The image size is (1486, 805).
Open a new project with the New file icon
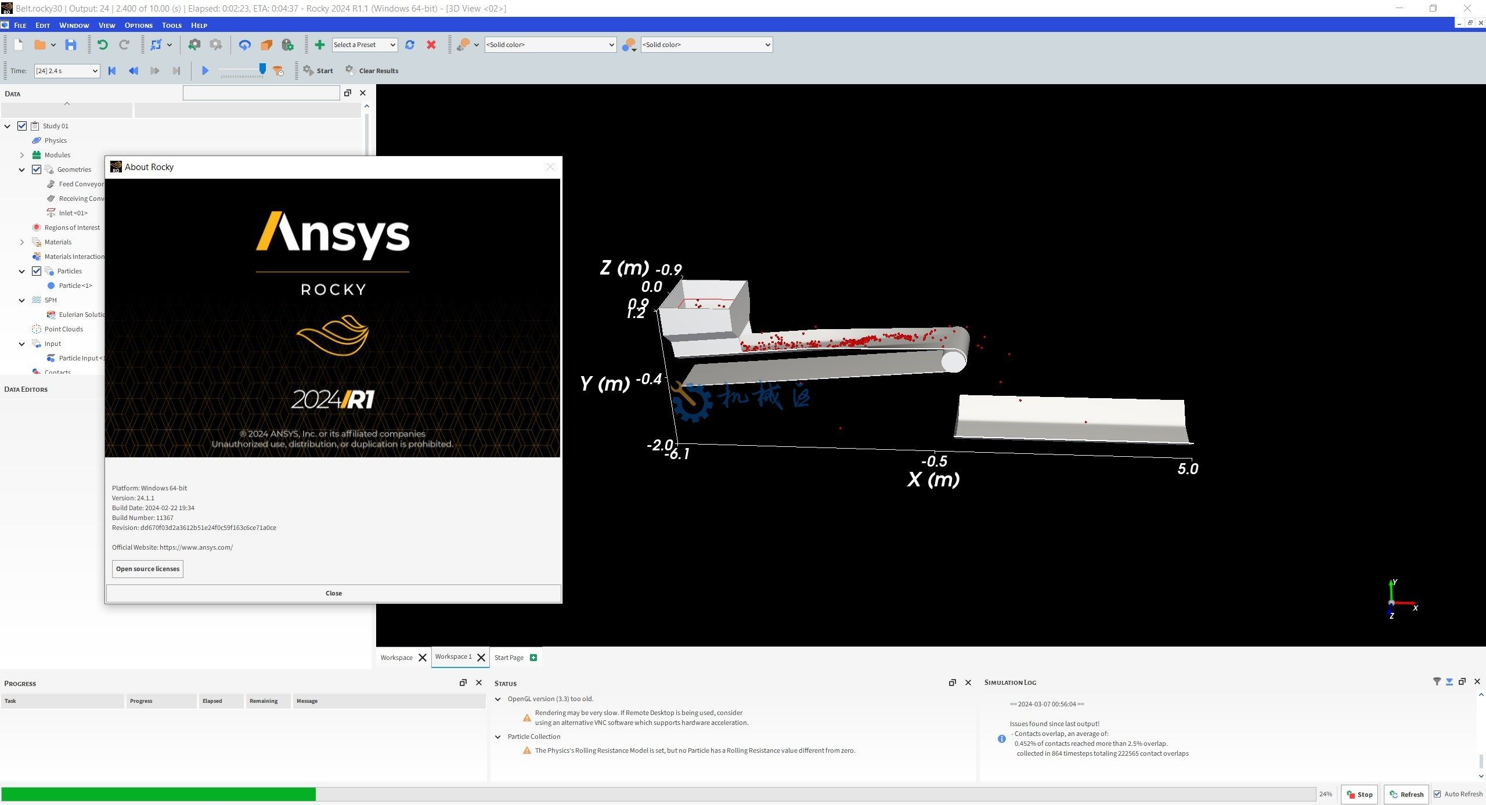point(17,45)
